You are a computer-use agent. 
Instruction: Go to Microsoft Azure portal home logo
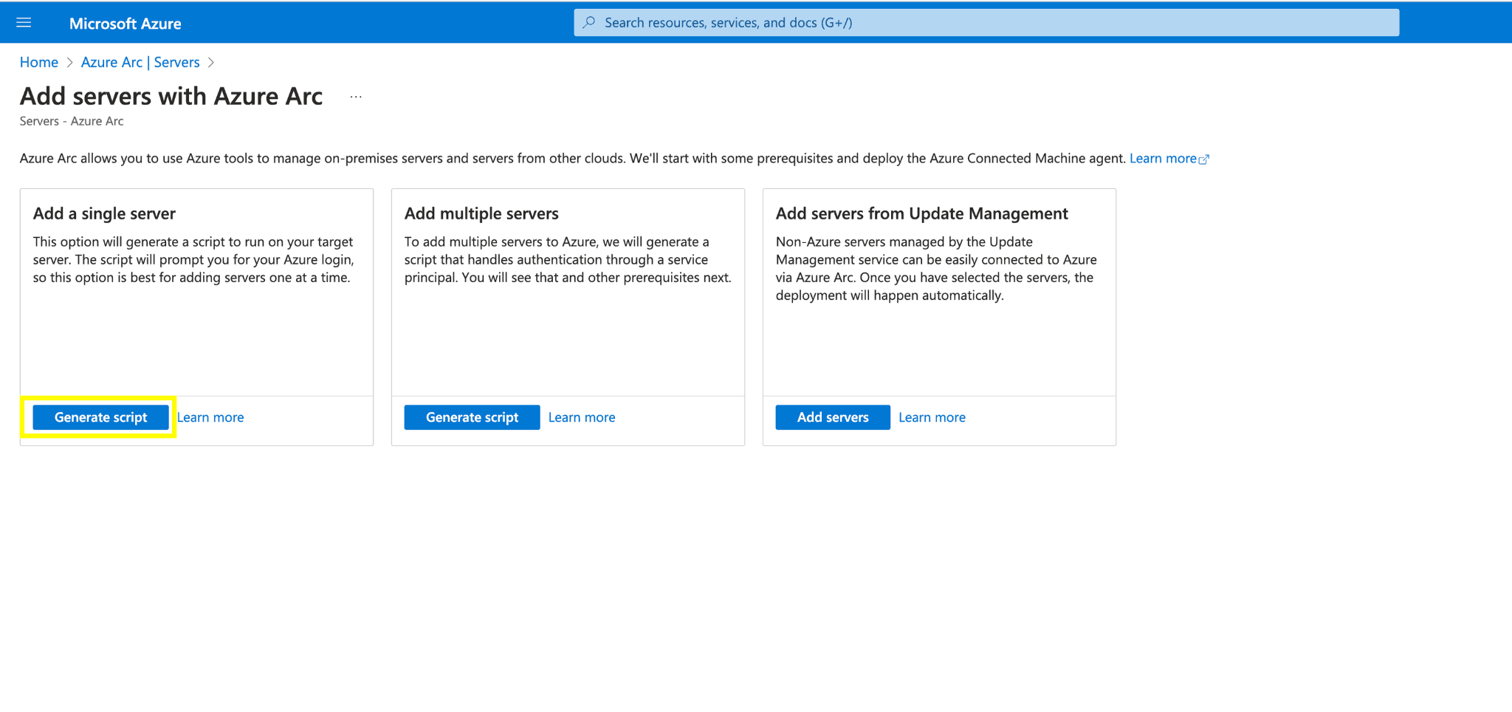point(125,24)
